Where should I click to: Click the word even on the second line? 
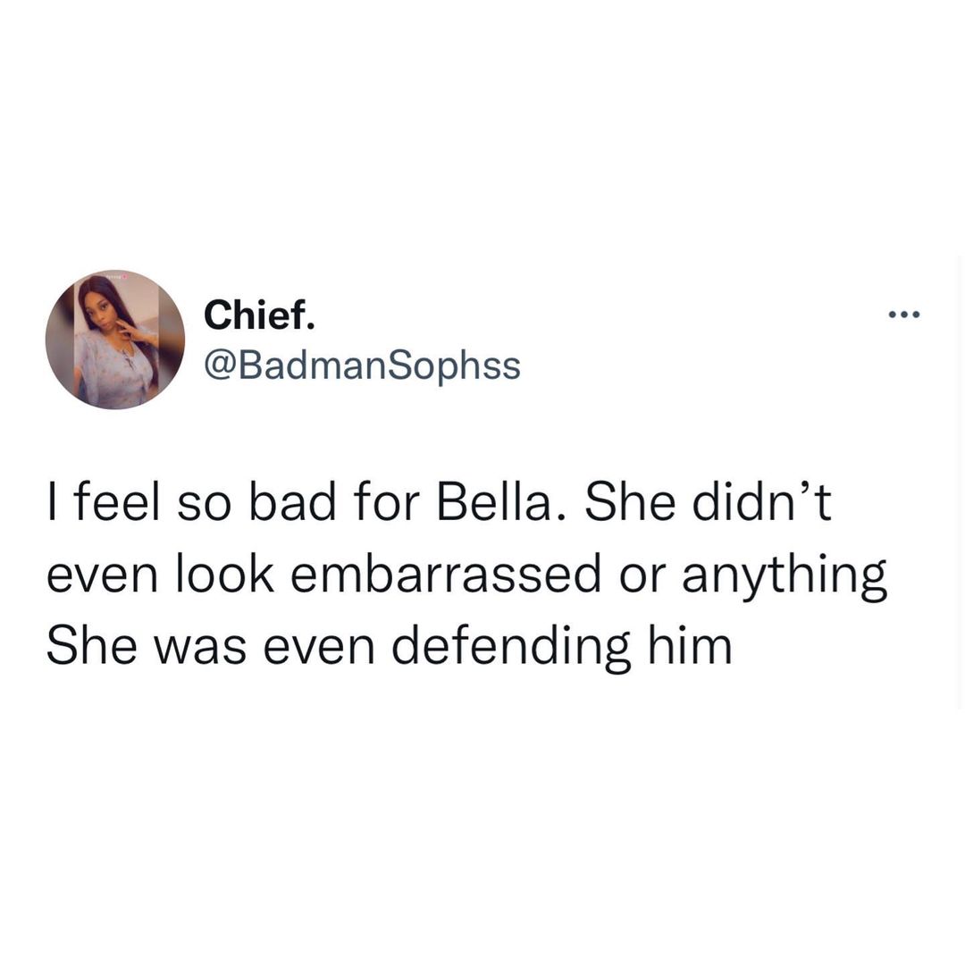(x=102, y=578)
